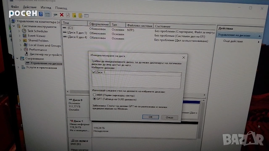The image size is (269, 151).
Task: Click OK in the initialize disk dialog
Action: (150, 117)
